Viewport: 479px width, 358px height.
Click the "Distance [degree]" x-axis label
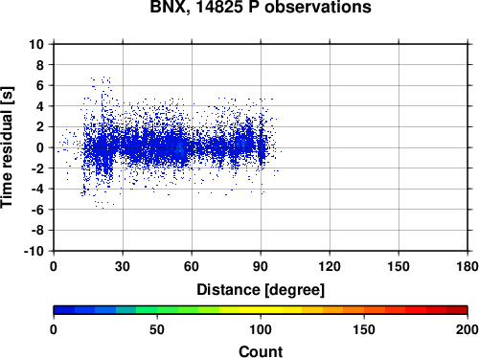pyautogui.click(x=261, y=290)
